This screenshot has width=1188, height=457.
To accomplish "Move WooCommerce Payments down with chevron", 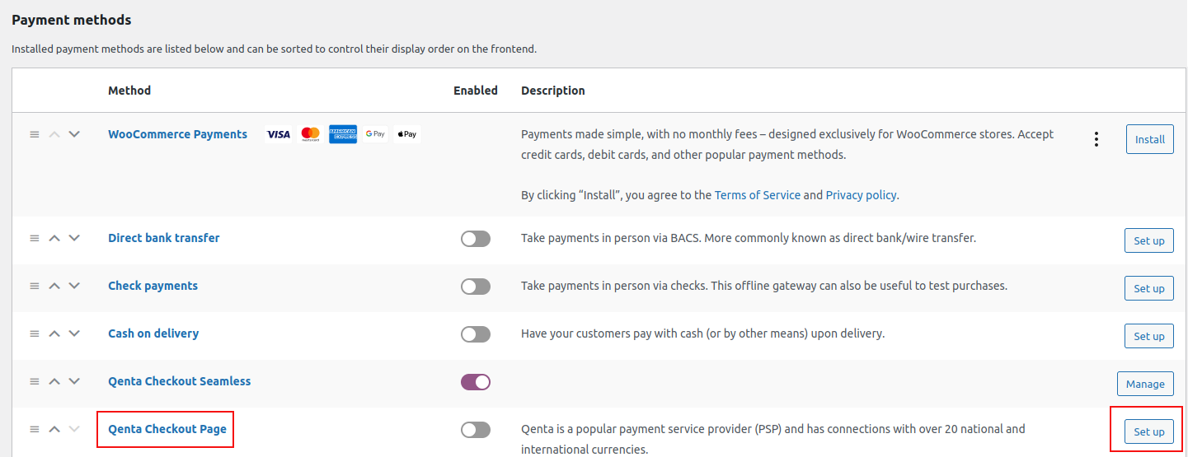I will point(74,134).
